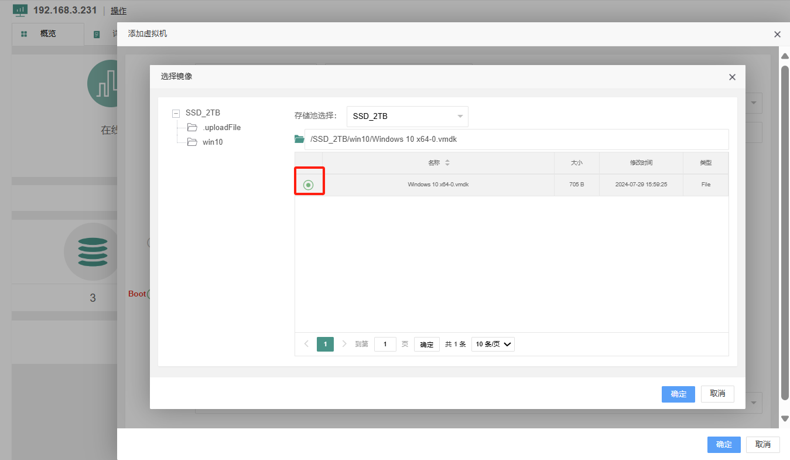The height and width of the screenshot is (460, 790).
Task: Open the Operations menu next to host IP
Action: click(x=118, y=11)
